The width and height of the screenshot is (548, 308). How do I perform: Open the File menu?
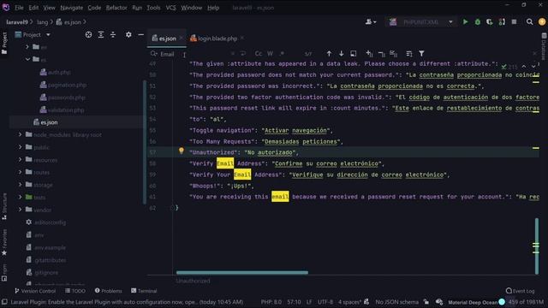point(19,8)
